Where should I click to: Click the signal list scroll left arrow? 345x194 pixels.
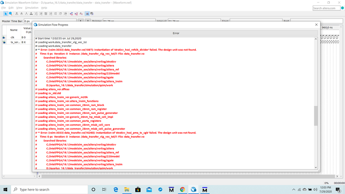tap(4, 176)
